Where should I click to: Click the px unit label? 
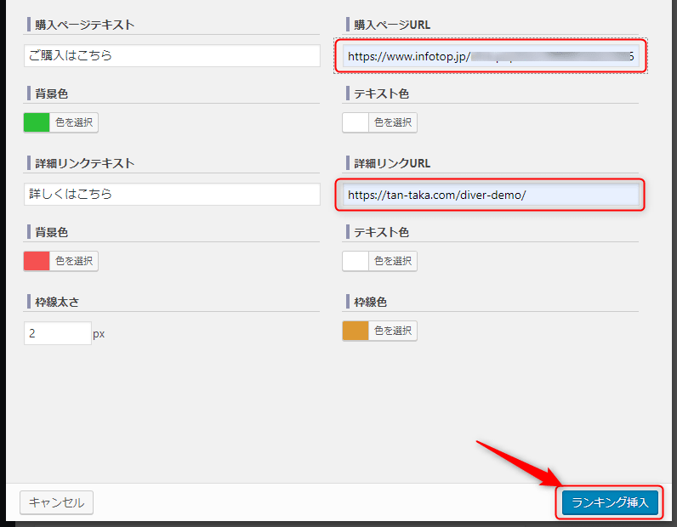pyautogui.click(x=99, y=334)
